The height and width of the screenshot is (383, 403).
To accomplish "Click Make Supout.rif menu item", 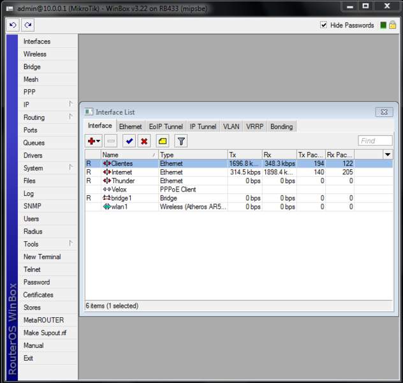I will (x=48, y=333).
